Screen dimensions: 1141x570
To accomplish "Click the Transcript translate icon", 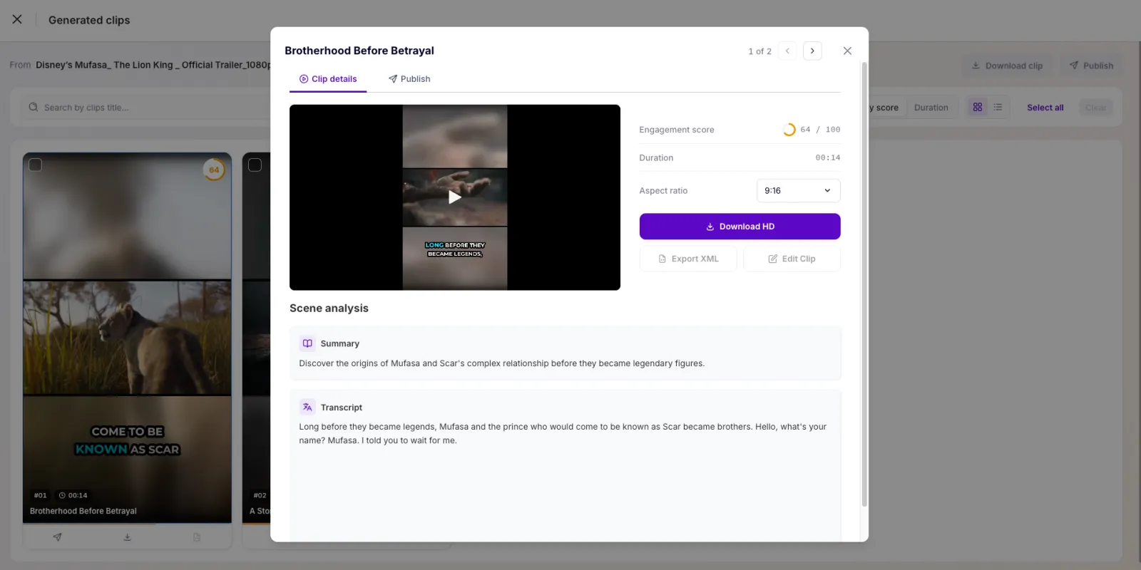I will (x=307, y=407).
